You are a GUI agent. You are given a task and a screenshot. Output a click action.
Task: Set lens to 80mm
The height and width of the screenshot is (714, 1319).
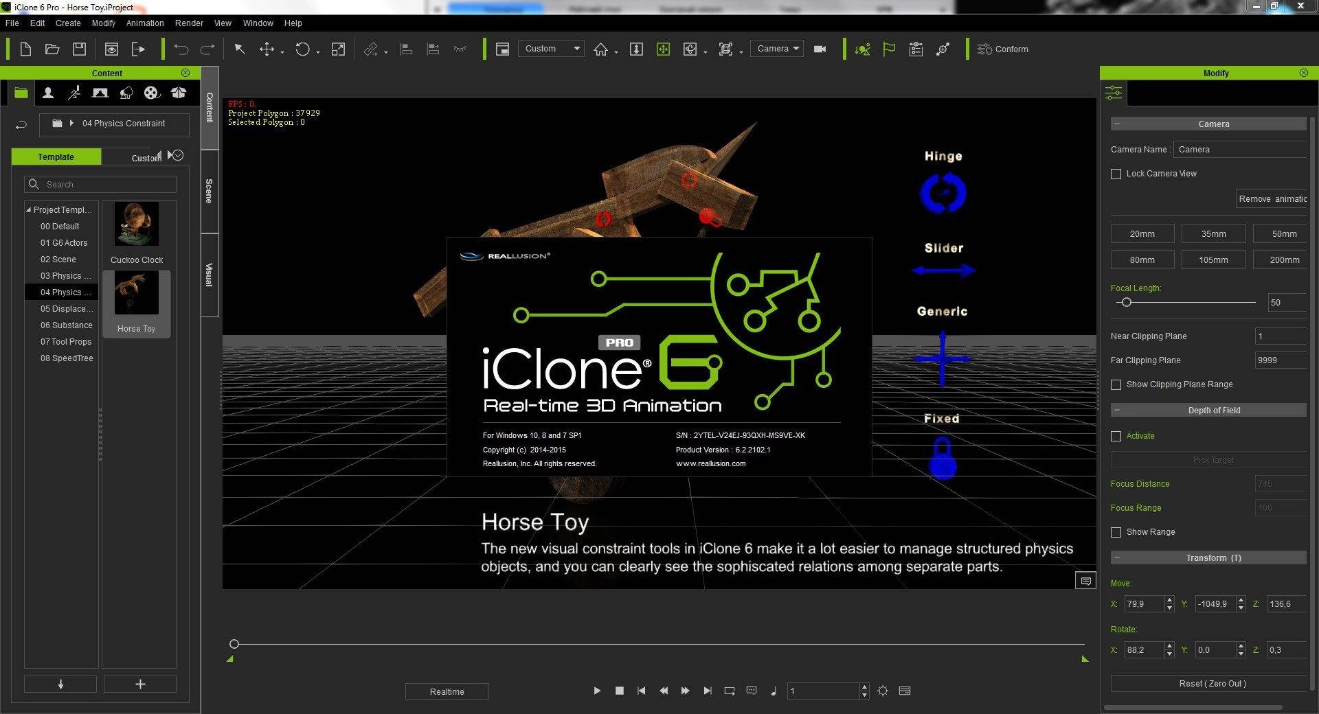(1142, 260)
